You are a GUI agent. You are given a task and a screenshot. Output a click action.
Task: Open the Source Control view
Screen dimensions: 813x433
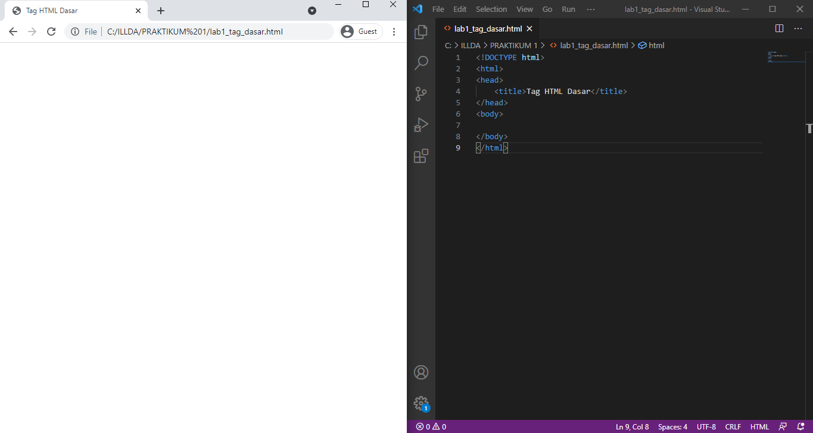click(x=421, y=93)
